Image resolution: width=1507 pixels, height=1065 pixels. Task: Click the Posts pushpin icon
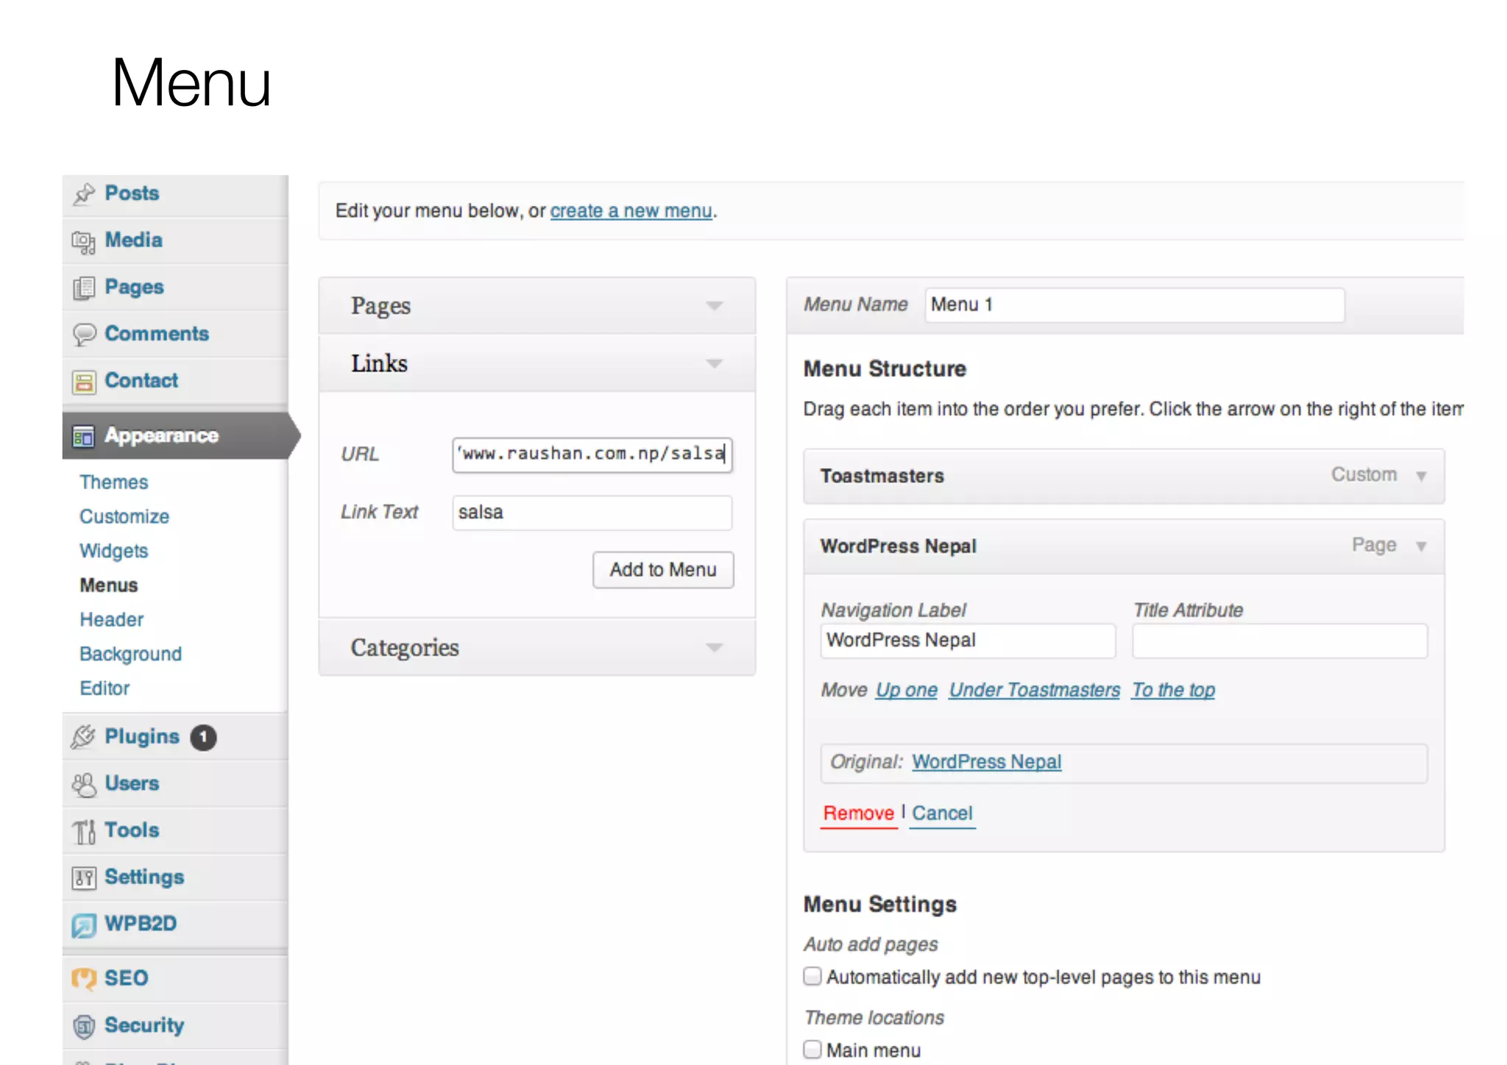84,194
